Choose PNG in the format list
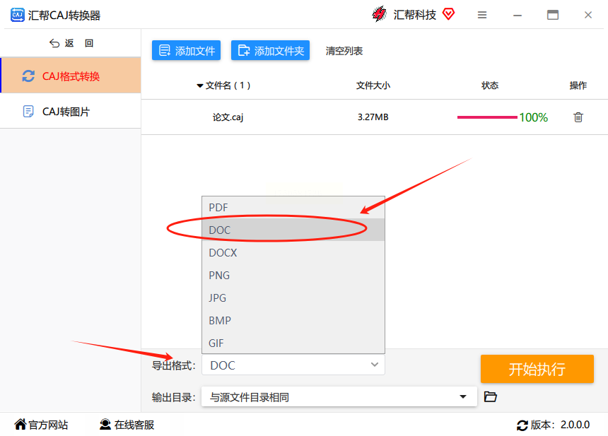 coord(293,275)
